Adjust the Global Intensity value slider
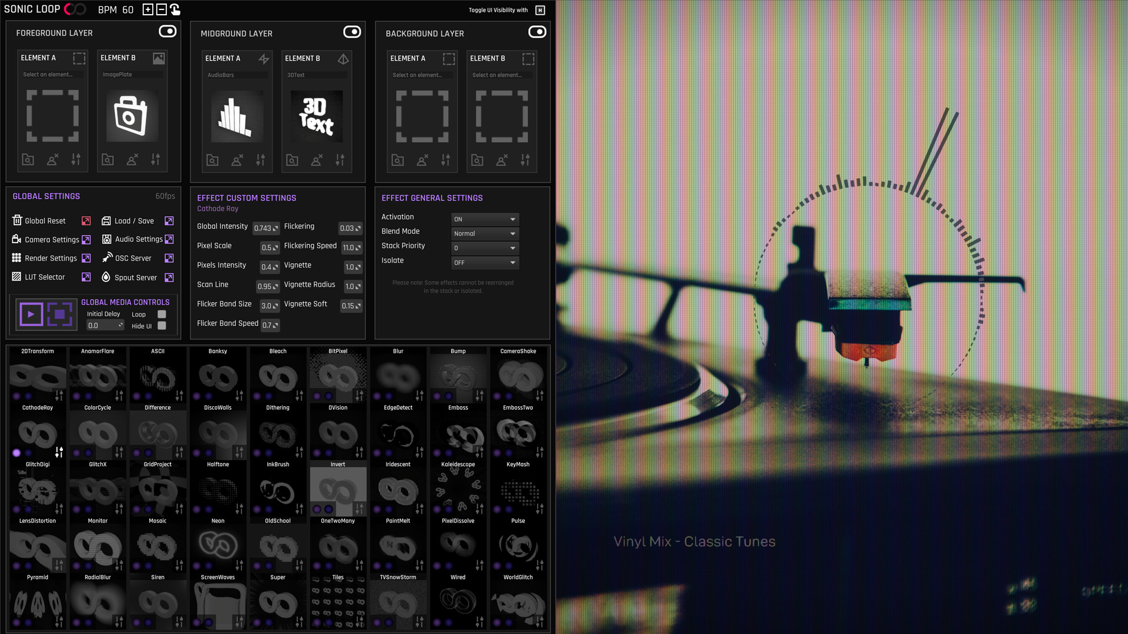 [266, 228]
